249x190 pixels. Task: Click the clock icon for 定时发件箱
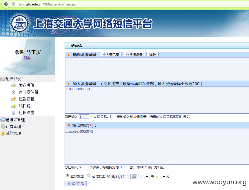(13, 92)
